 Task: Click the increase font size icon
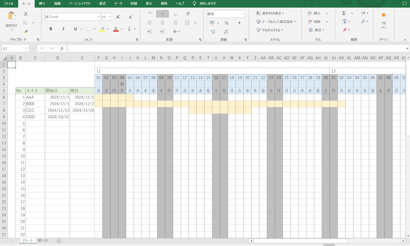coord(118,17)
